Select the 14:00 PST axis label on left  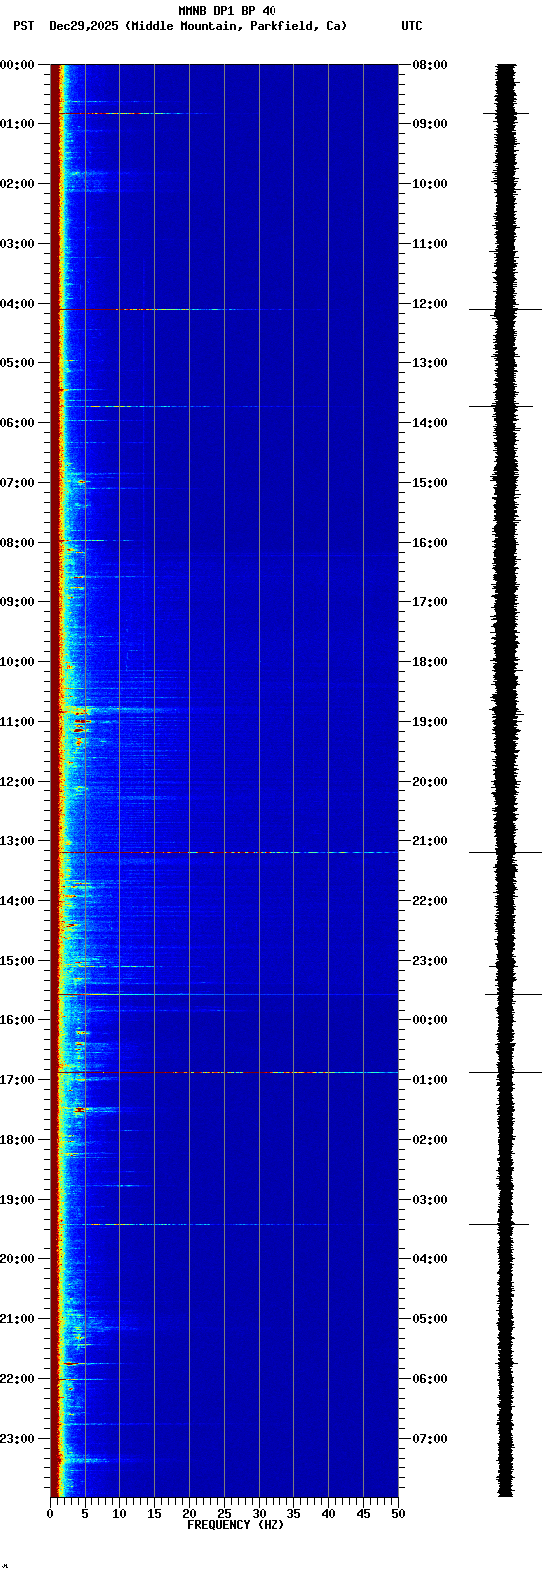[x=17, y=901]
